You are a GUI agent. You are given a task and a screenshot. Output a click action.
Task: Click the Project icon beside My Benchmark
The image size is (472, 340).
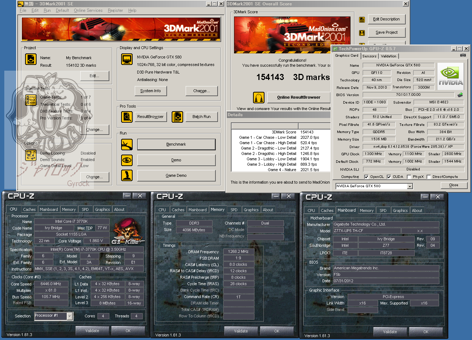coord(31,59)
